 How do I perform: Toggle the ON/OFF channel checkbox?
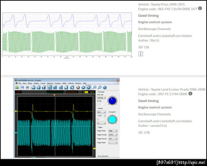click(x=109, y=112)
